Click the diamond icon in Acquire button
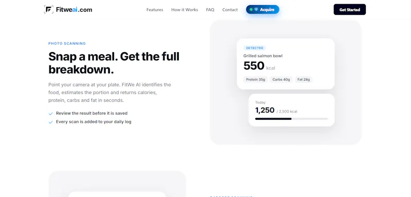Viewport: 411px width, 197px height. [x=256, y=10]
